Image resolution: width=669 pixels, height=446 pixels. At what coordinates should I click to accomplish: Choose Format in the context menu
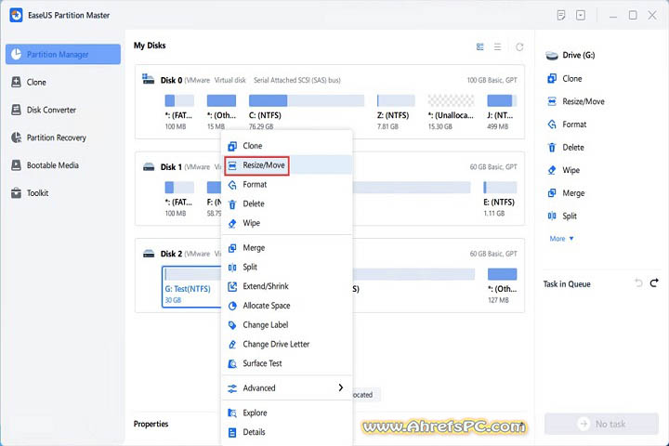click(x=287, y=184)
